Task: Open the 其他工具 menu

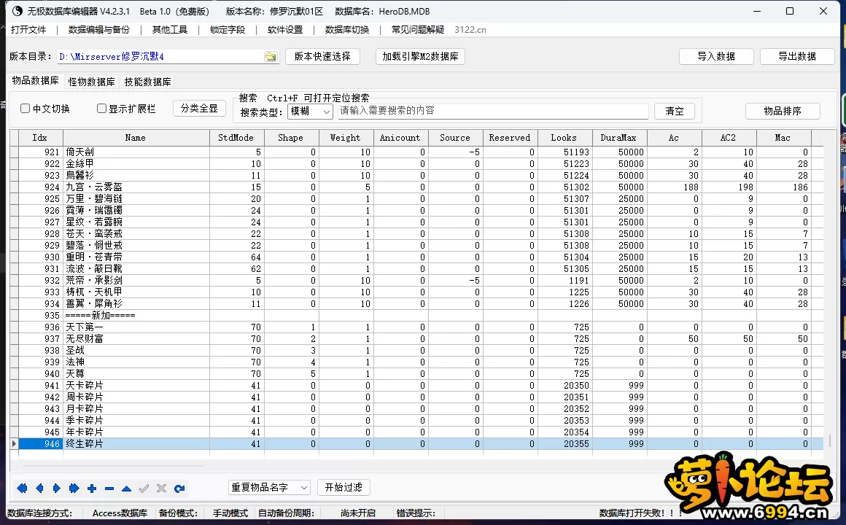Action: (169, 30)
